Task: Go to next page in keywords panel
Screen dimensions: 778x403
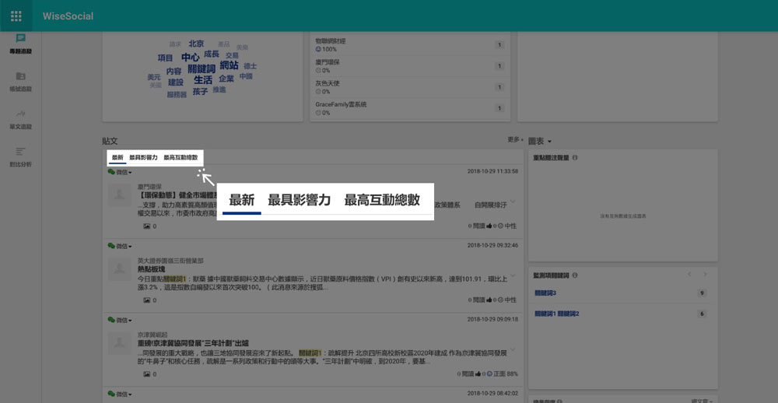Action: pyautogui.click(x=705, y=275)
